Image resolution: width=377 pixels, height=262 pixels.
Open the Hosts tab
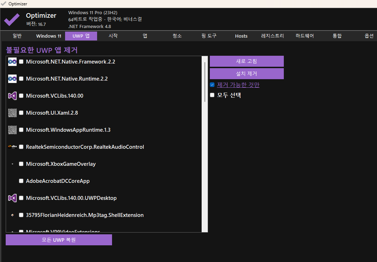(x=241, y=36)
